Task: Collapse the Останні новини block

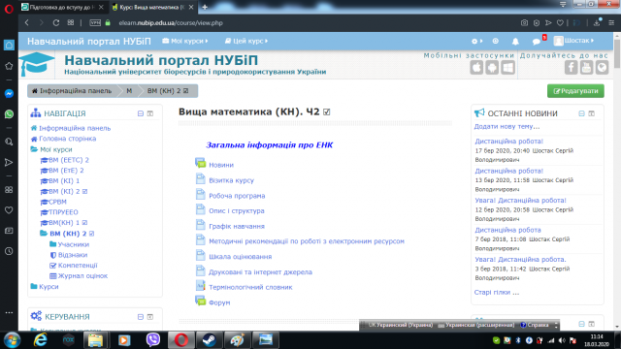Action: [581, 113]
